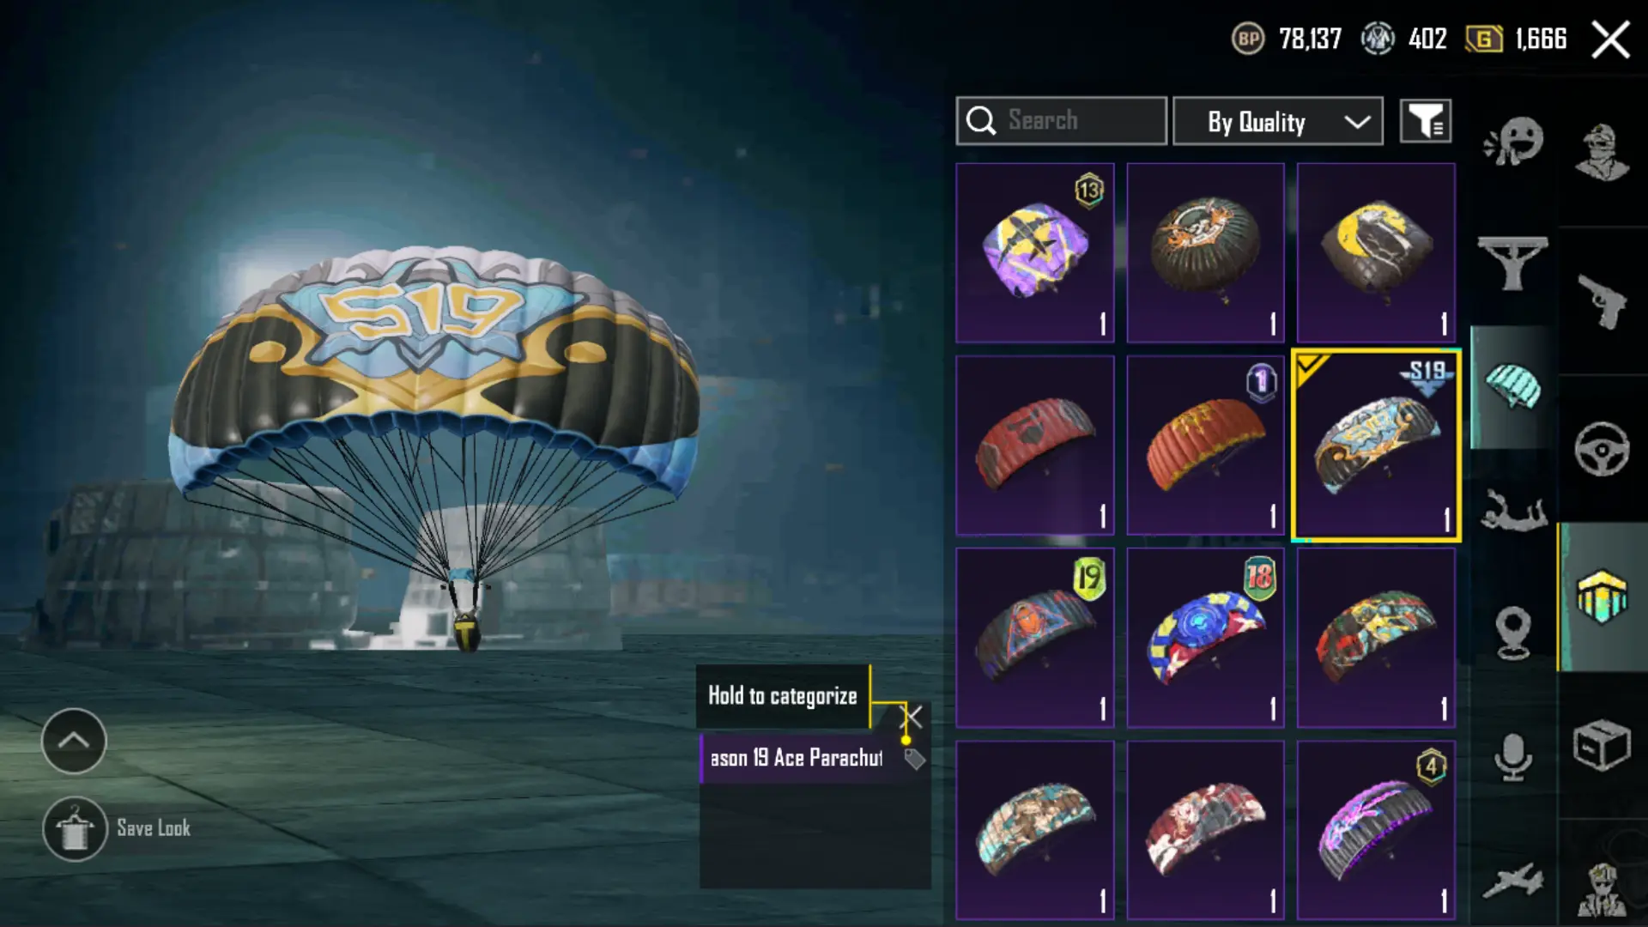The image size is (1648, 927).
Task: Open the location marker category icon
Action: (x=1513, y=633)
